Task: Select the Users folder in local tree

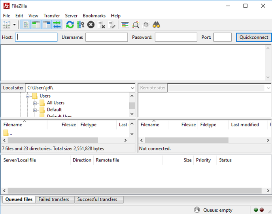Action: click(45, 96)
